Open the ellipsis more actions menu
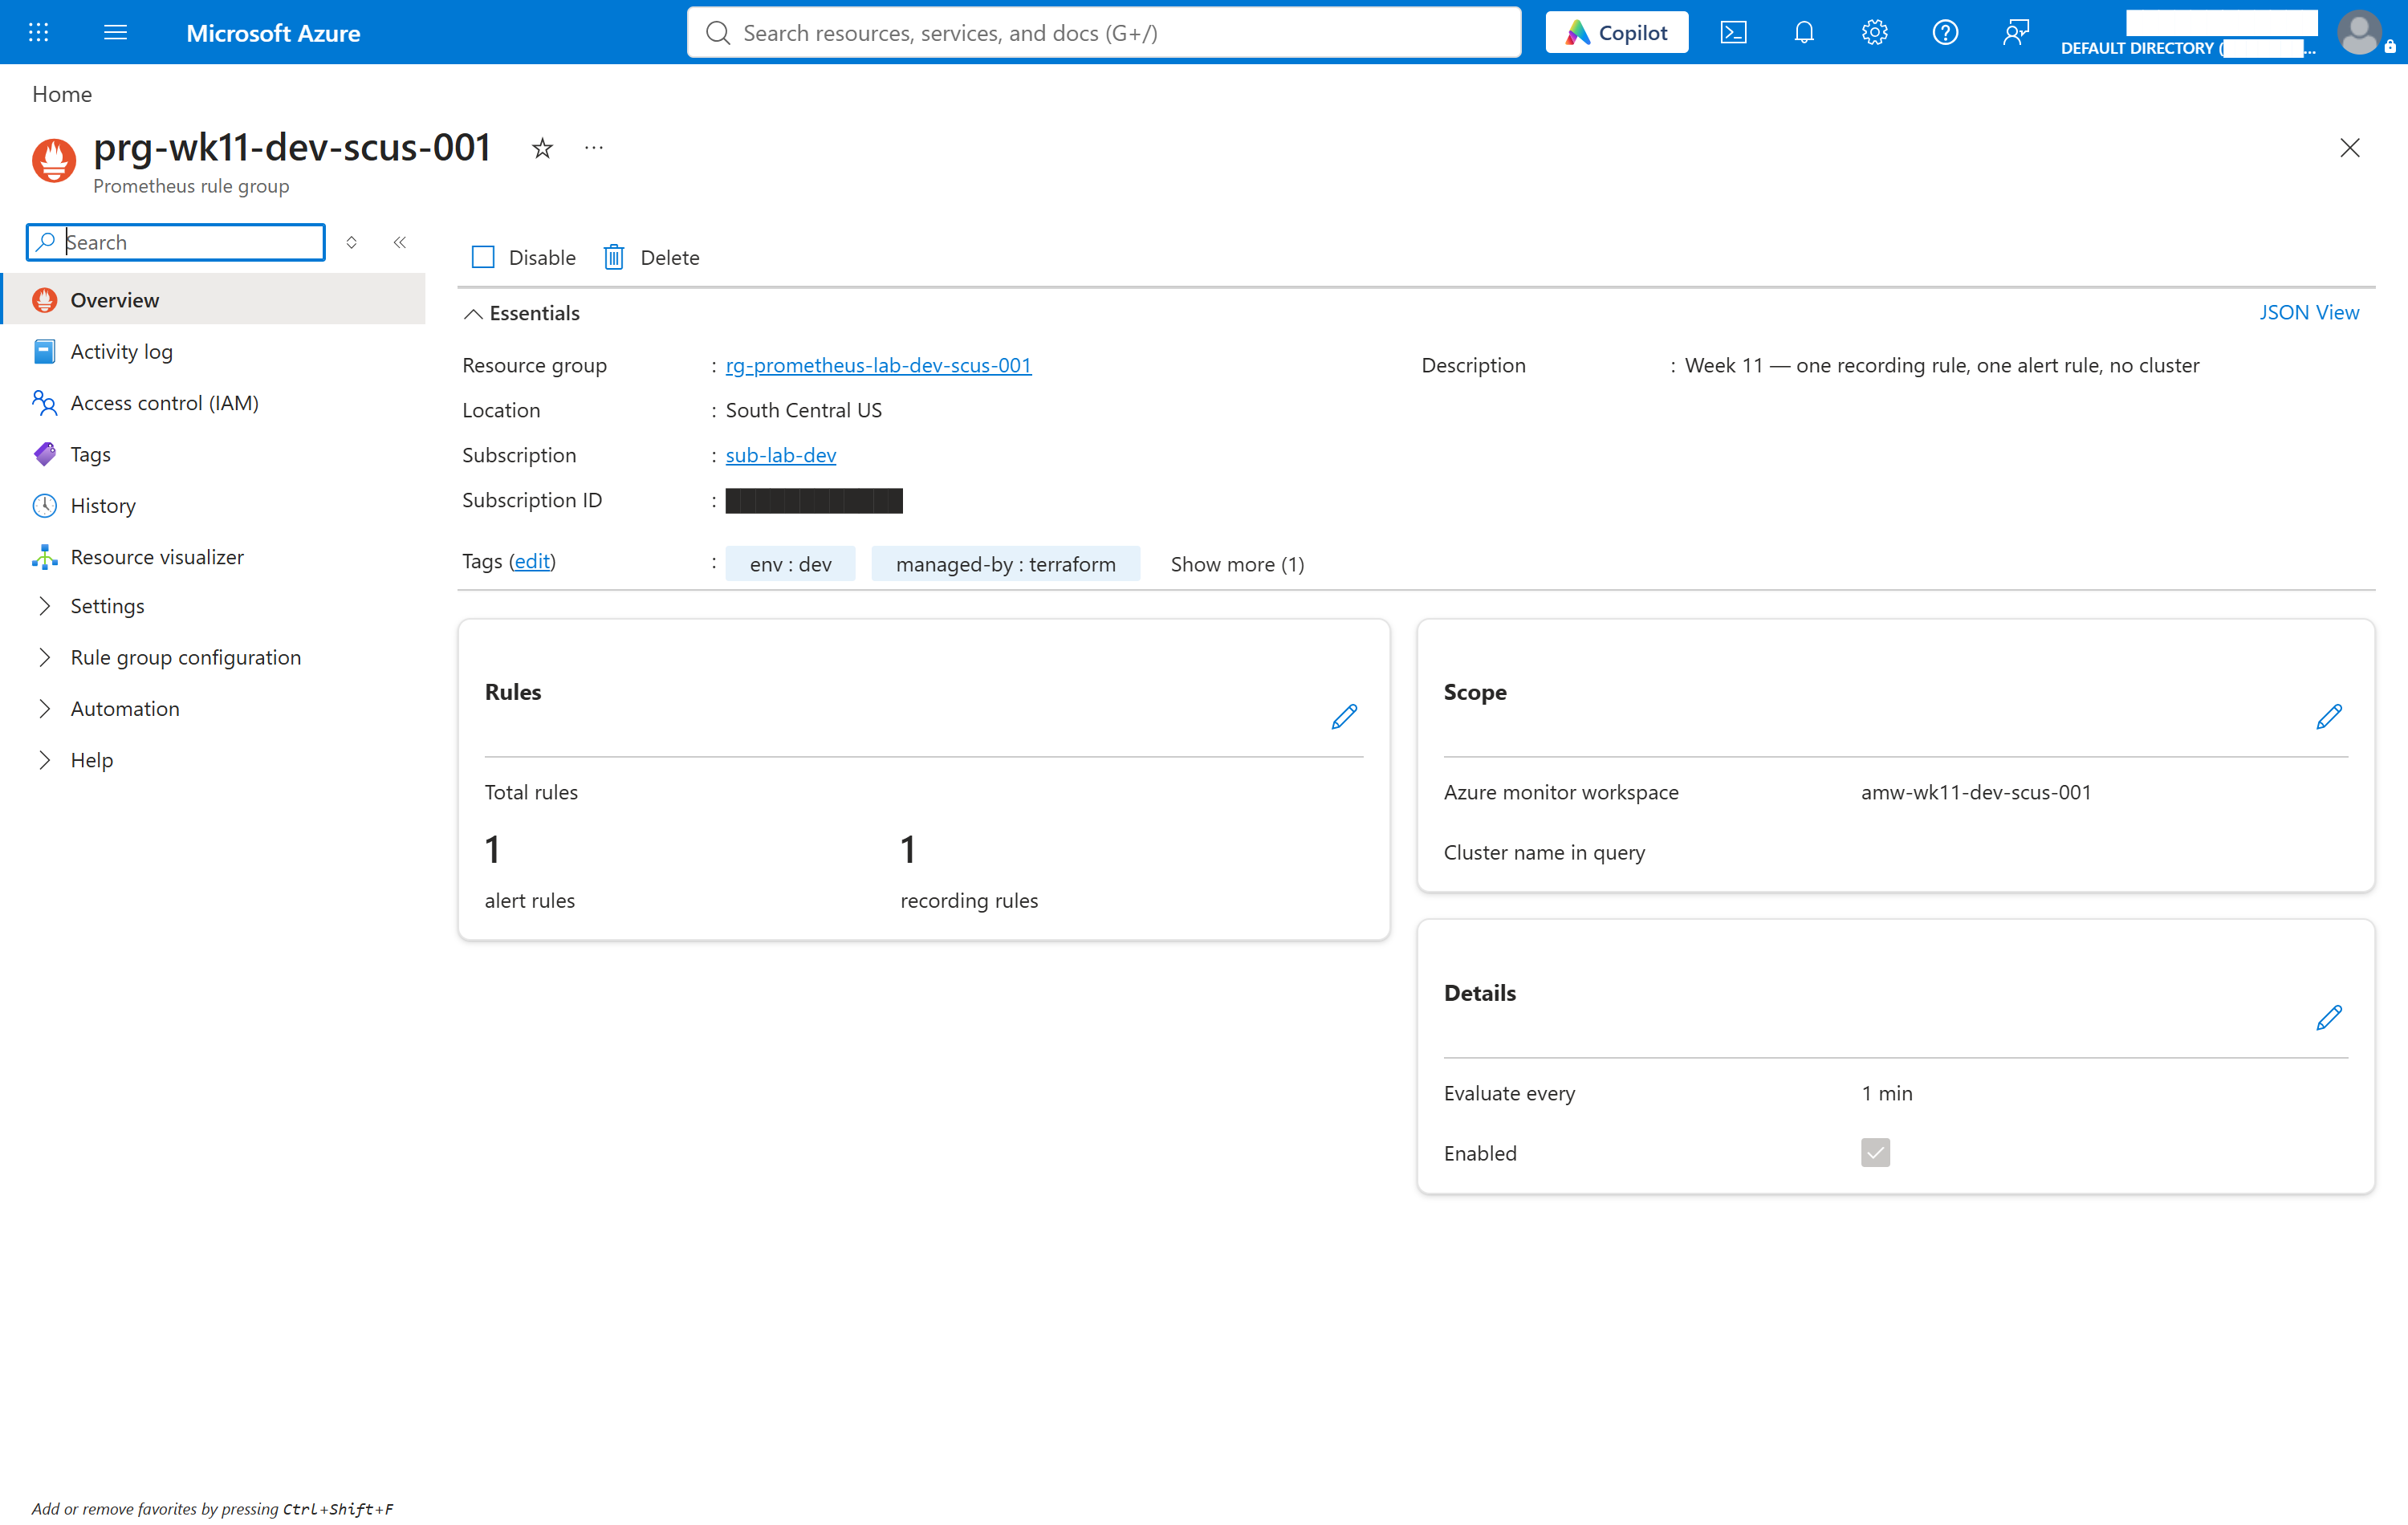Image resolution: width=2408 pixels, height=1525 pixels. point(594,148)
